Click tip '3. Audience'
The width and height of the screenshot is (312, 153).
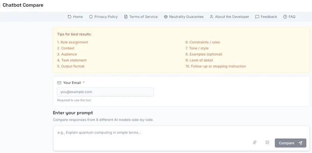67,54
